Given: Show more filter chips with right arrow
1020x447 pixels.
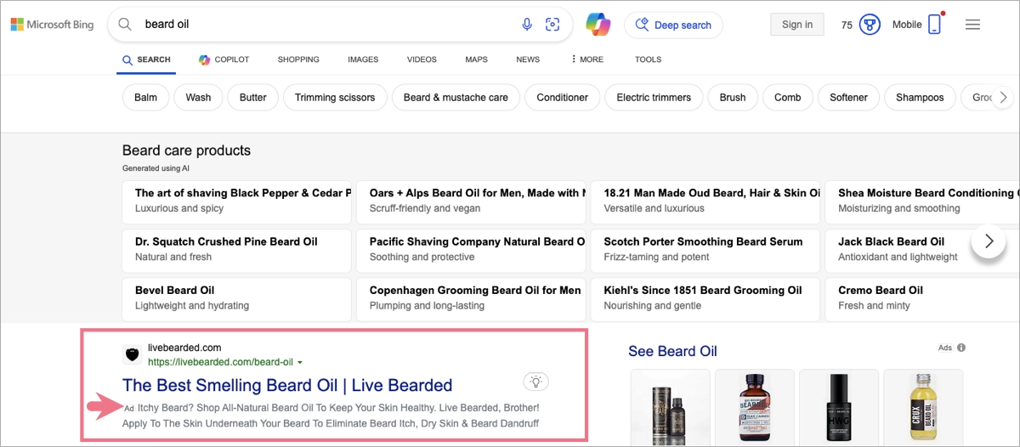Looking at the screenshot, I should tap(1003, 98).
